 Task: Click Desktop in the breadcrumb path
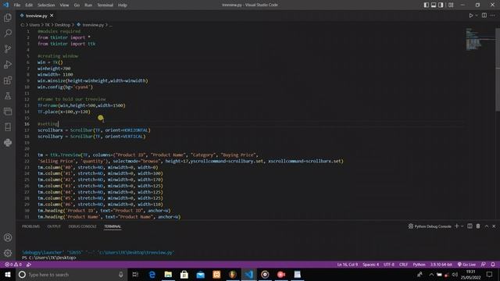tap(62, 24)
